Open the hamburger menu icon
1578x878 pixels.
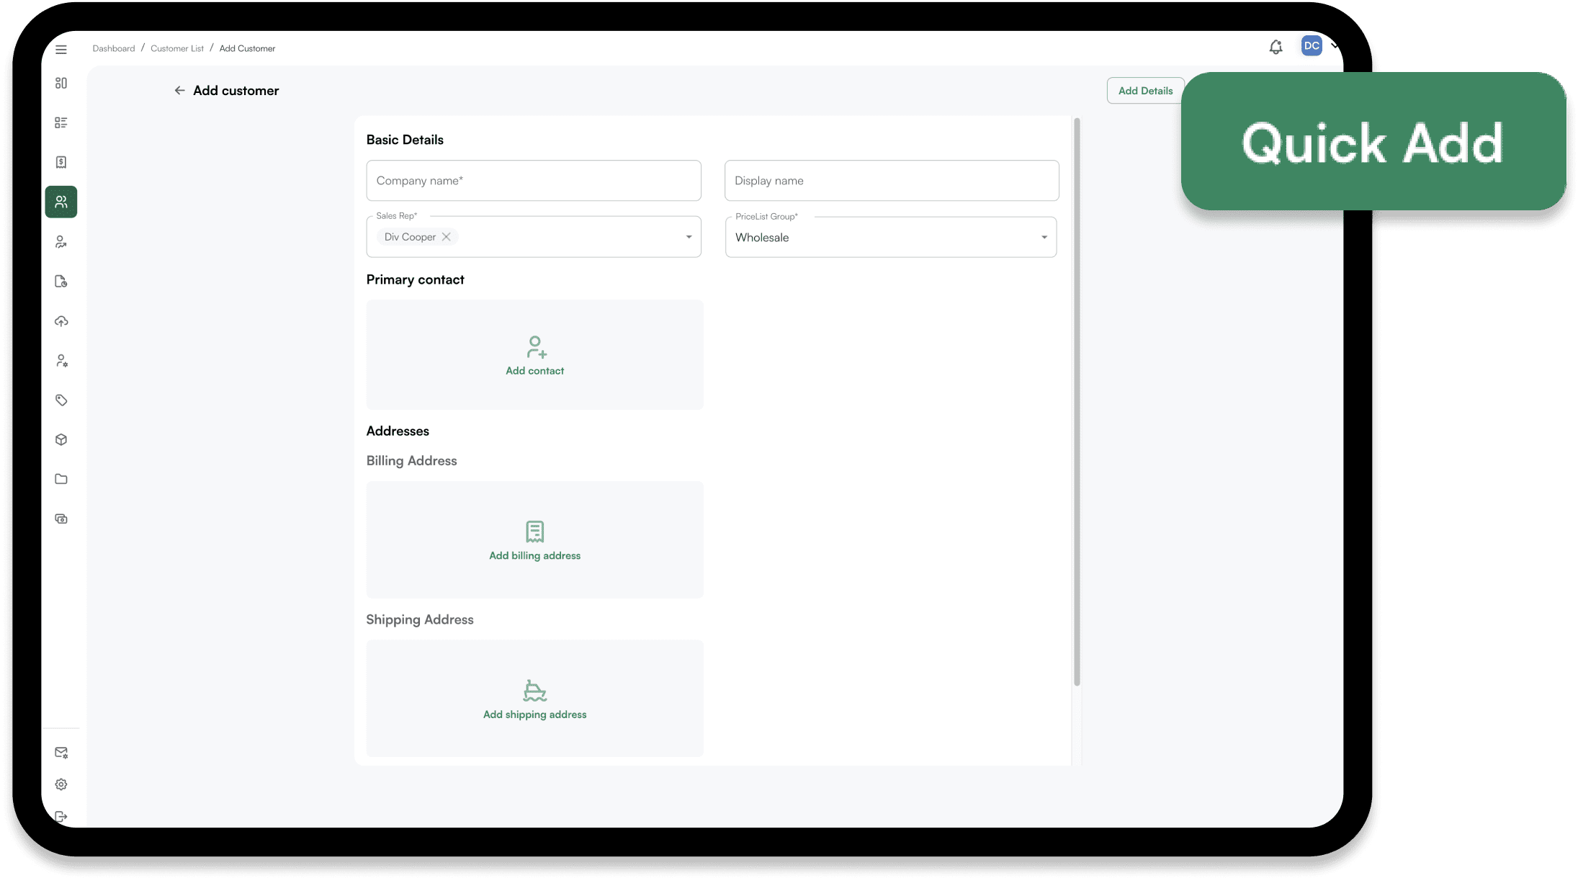[61, 49]
